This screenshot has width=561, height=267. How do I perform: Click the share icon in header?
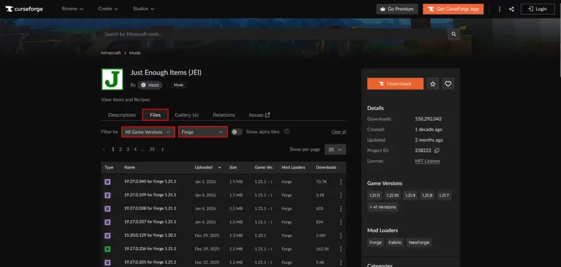tap(511, 9)
